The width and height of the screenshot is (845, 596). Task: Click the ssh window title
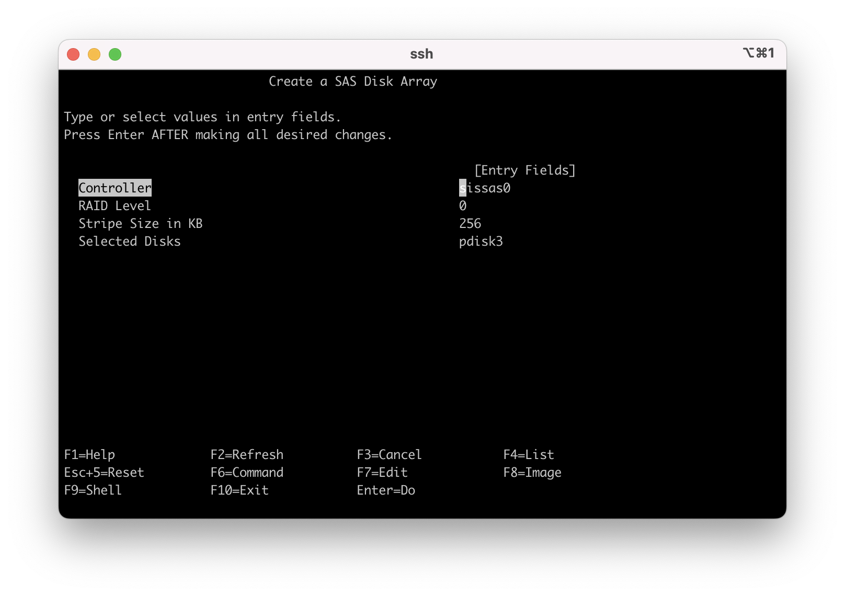pyautogui.click(x=421, y=54)
